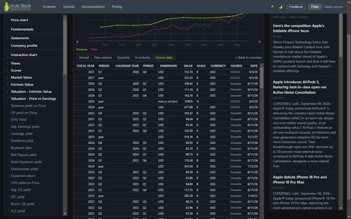Image resolution: width=351 pixels, height=219 pixels.
Task: Click the DATE column header
Action: 254,66
